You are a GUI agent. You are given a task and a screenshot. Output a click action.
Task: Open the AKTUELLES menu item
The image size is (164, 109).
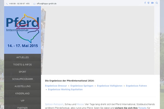pyautogui.click(x=22, y=57)
